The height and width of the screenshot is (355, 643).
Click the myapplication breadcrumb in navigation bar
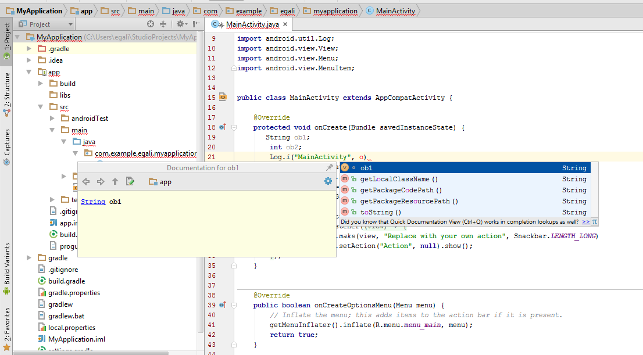(331, 11)
